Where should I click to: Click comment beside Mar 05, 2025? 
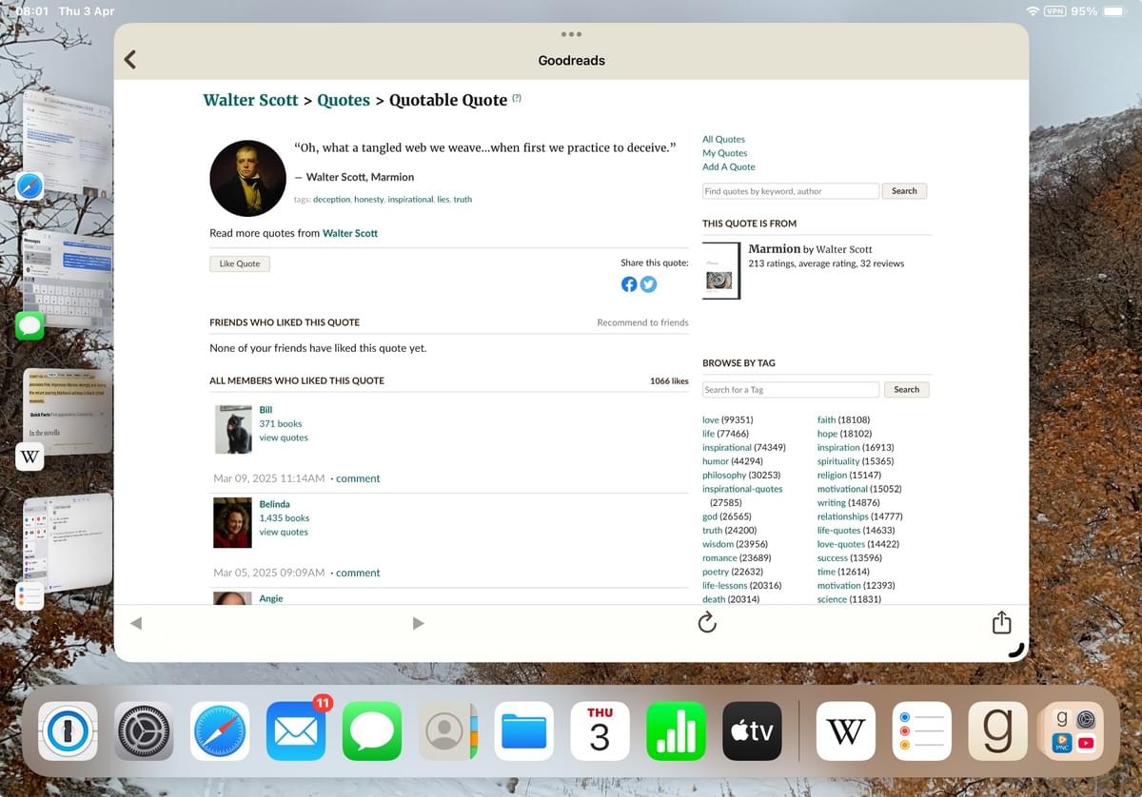pyautogui.click(x=358, y=573)
